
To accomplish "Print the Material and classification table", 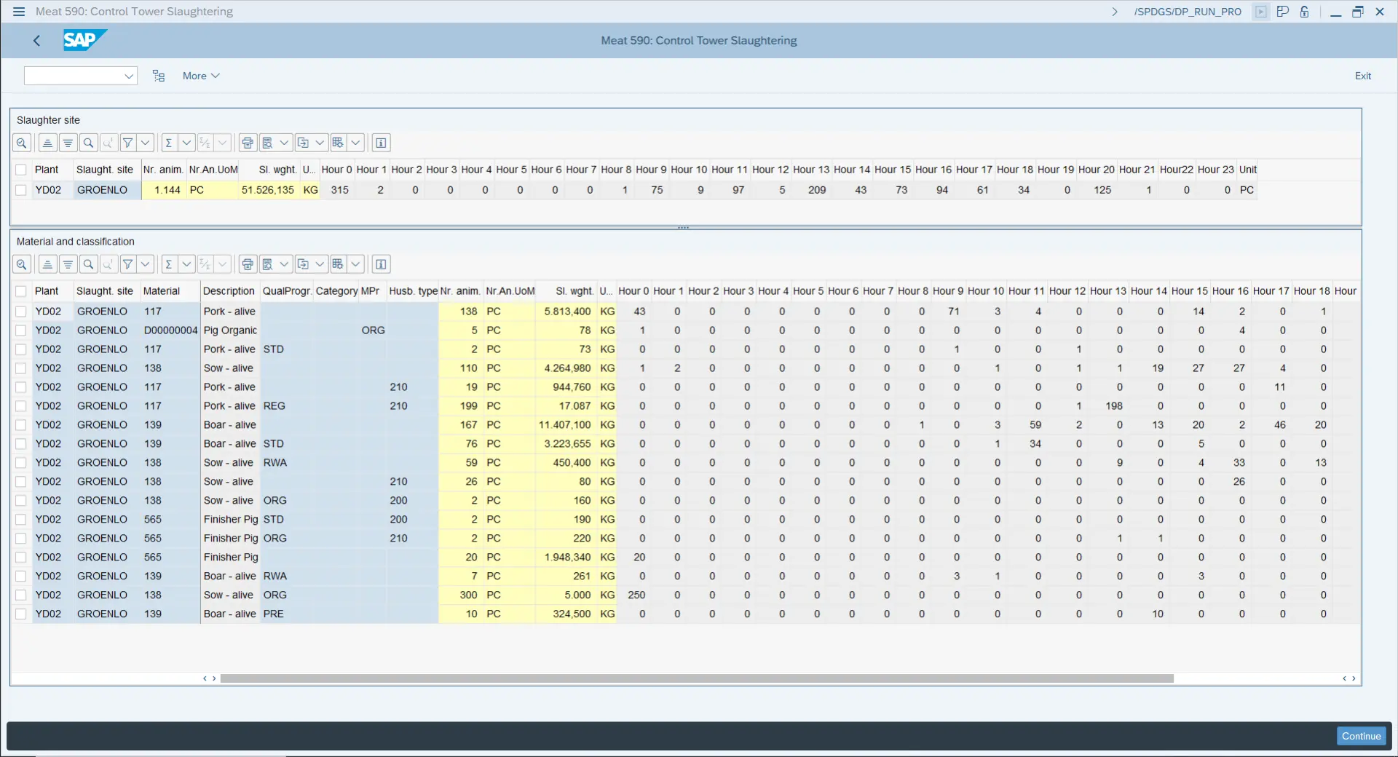I will click(248, 264).
